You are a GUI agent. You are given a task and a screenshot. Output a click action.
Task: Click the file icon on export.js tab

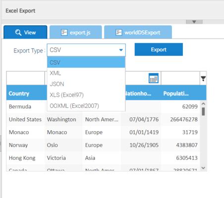[x=64, y=33]
